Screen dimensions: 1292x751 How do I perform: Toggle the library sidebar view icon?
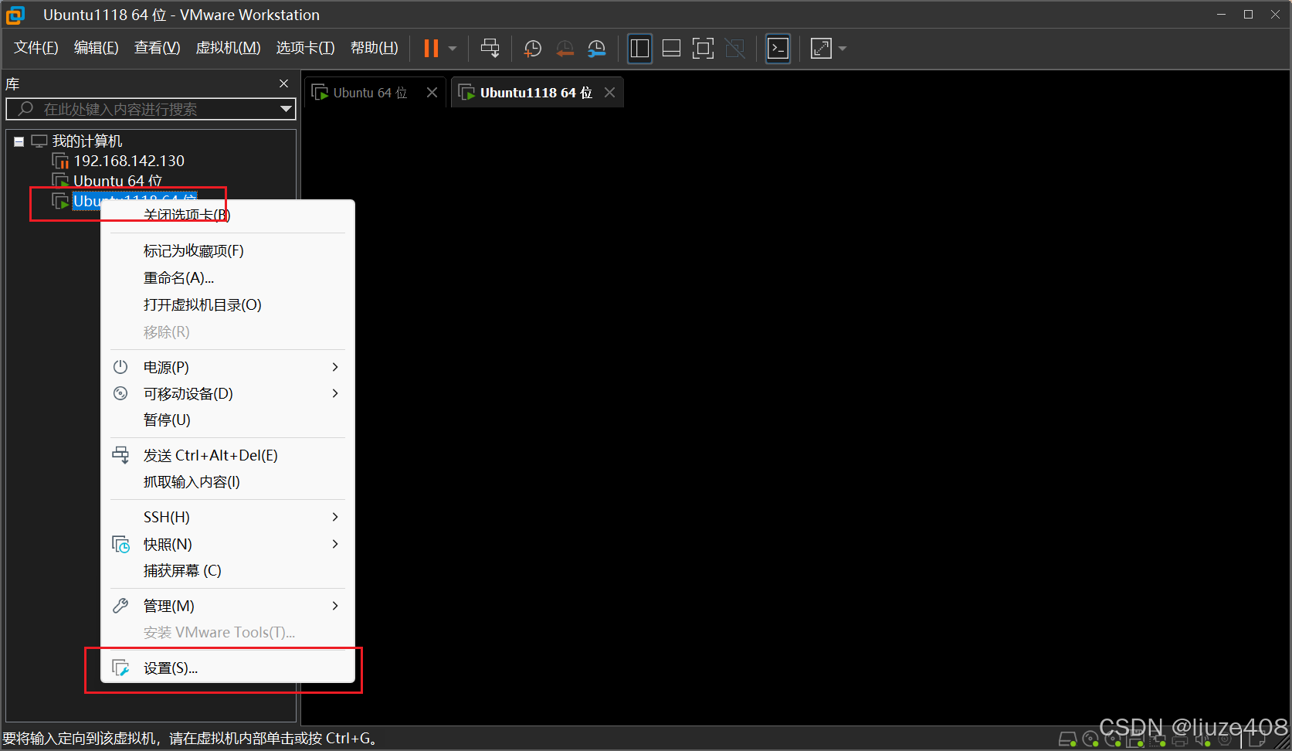[x=639, y=49]
